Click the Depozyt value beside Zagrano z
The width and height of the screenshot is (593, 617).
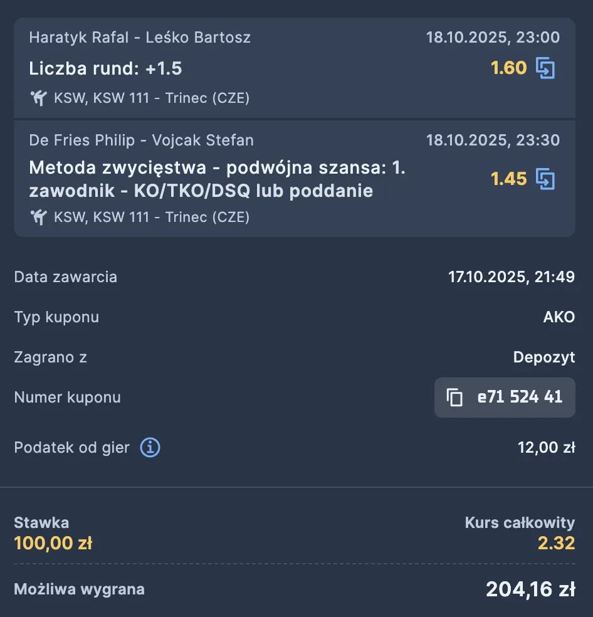(543, 357)
